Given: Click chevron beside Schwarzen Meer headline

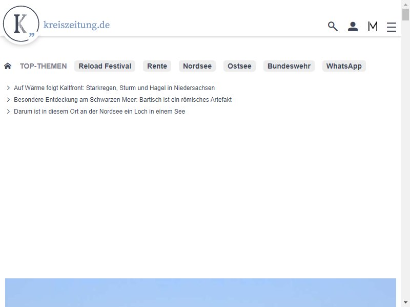Looking at the screenshot, I should click(x=8, y=100).
